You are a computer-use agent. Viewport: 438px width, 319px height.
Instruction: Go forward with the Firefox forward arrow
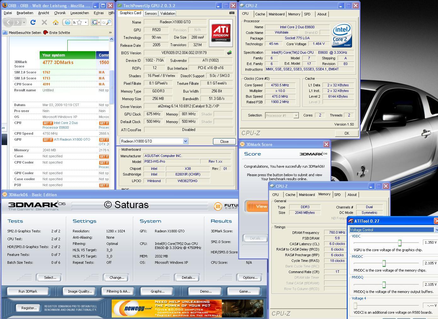click(x=17, y=22)
